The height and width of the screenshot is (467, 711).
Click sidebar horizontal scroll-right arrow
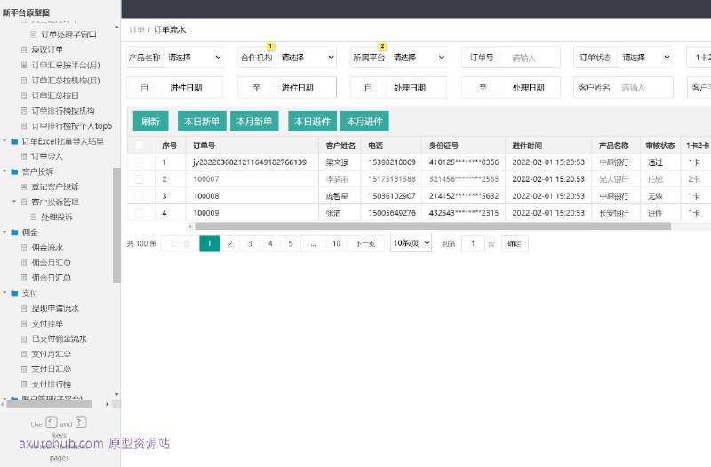point(108,404)
